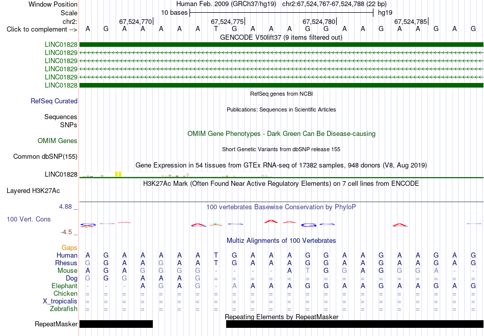Click the short left RepeatMasker black block

(116, 324)
